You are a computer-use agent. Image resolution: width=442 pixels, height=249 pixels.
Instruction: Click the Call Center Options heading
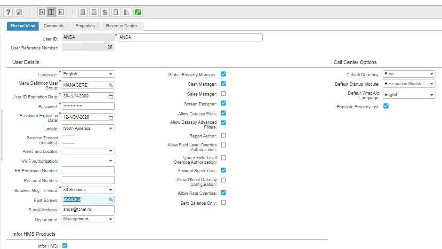(x=355, y=62)
